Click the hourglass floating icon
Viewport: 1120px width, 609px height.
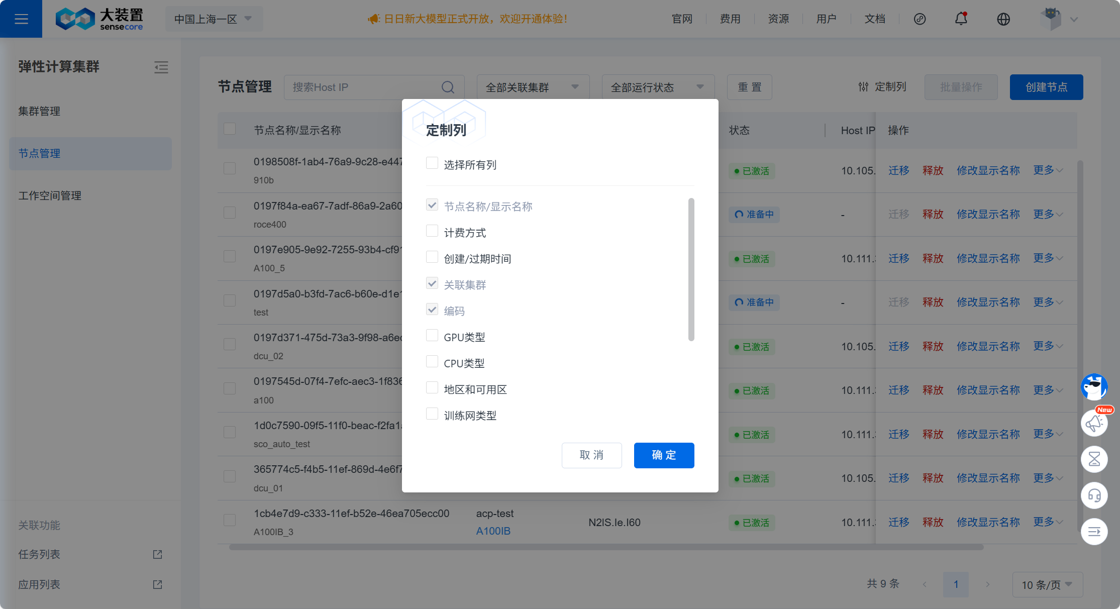pos(1094,459)
